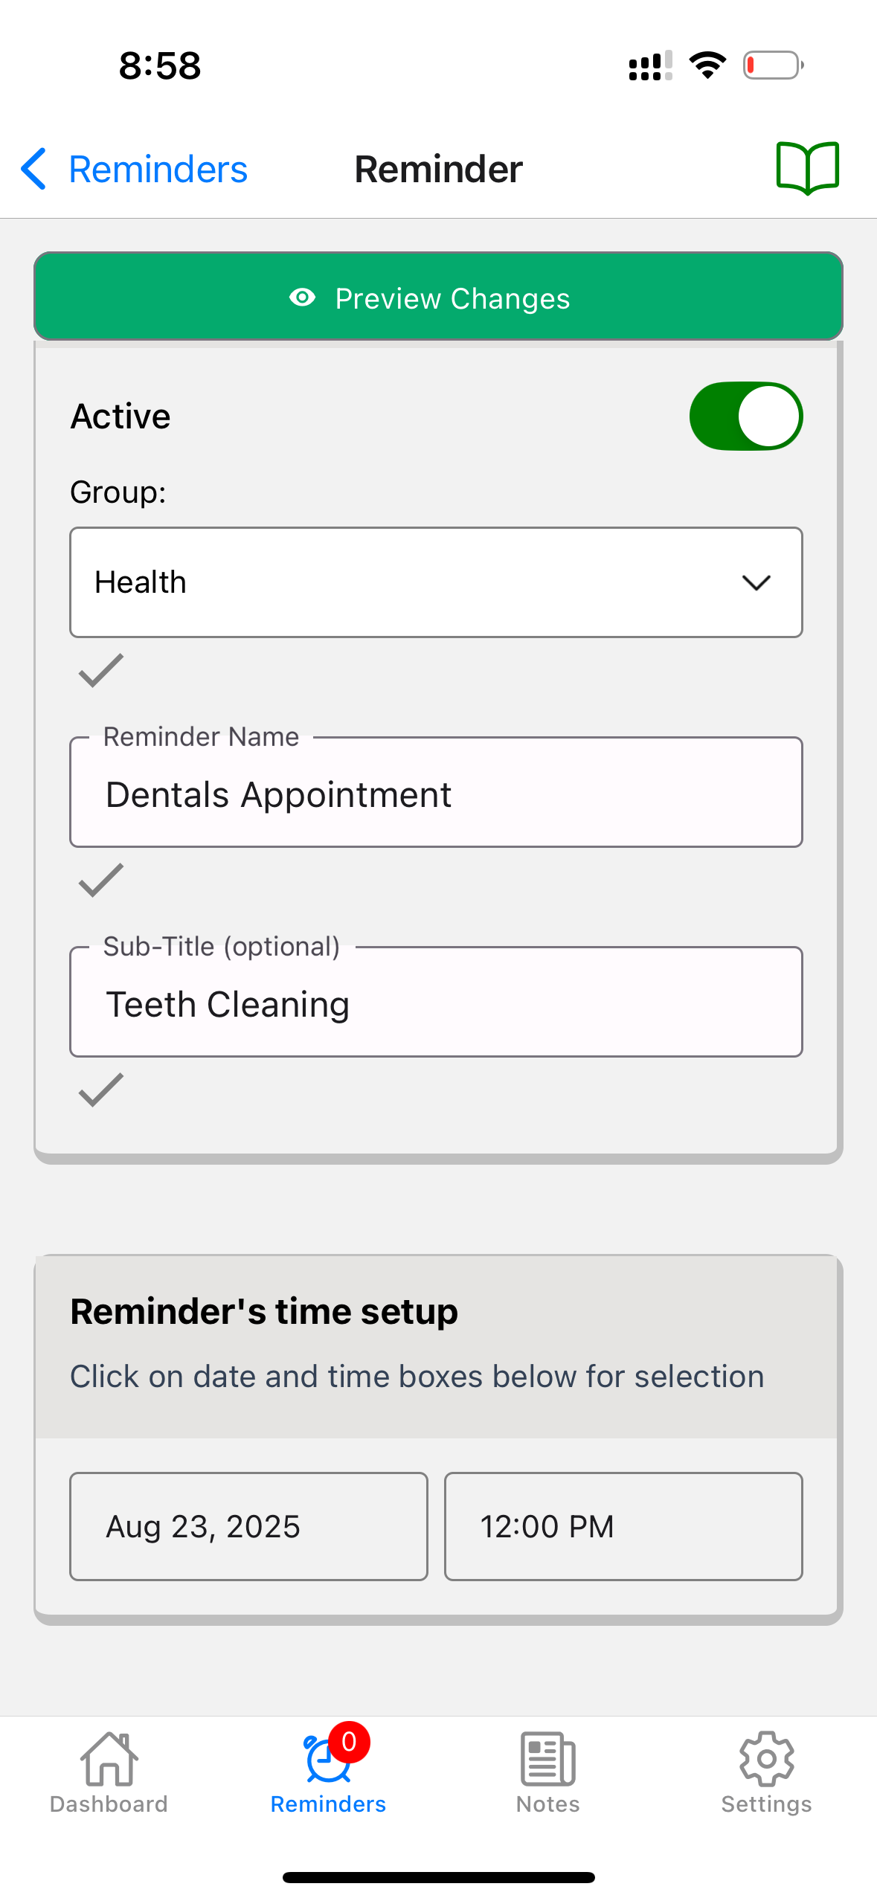This screenshot has width=877, height=1901.
Task: Tap the checkmark below Group dropdown
Action: 101,670
